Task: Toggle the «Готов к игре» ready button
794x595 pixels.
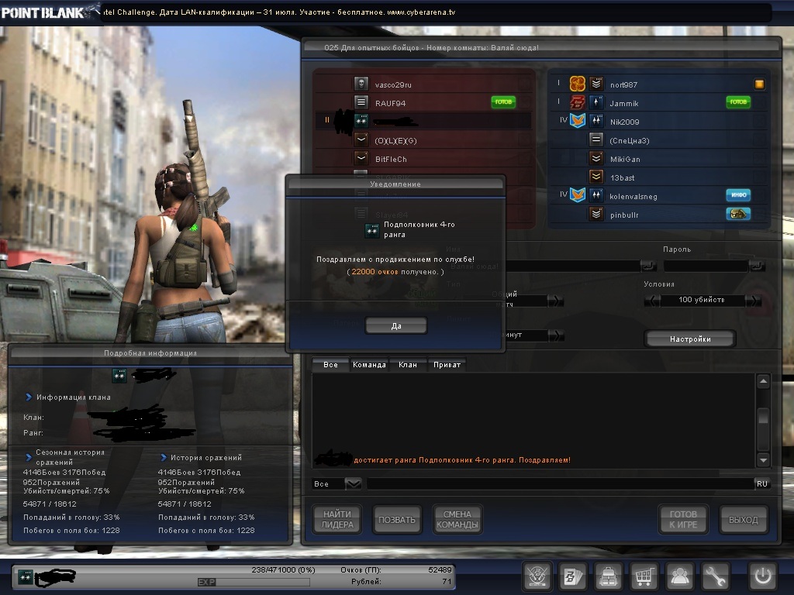Action: [683, 519]
